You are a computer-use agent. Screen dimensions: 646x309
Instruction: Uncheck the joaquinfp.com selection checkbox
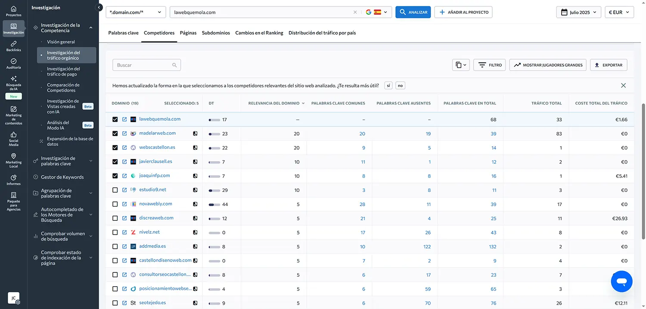[x=115, y=176]
